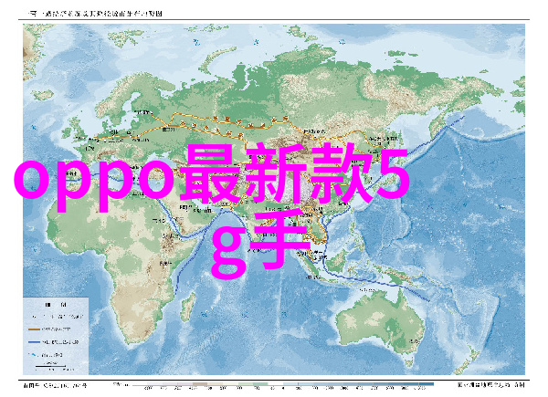Click the blue sea route legend swatch
This screenshot has height=397, width=548.
pos(34,342)
